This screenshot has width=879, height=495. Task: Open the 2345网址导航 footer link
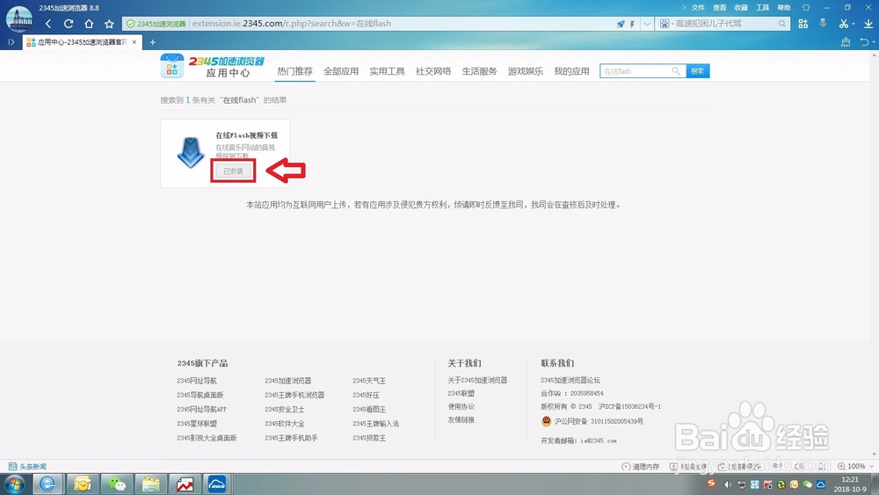pos(197,381)
